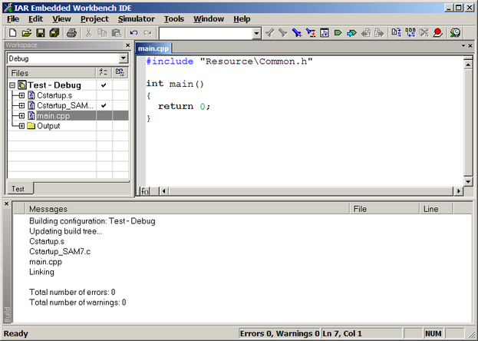Click editor vertical scrollbar down arrow
Screen dimensions: 478x341
468,182
